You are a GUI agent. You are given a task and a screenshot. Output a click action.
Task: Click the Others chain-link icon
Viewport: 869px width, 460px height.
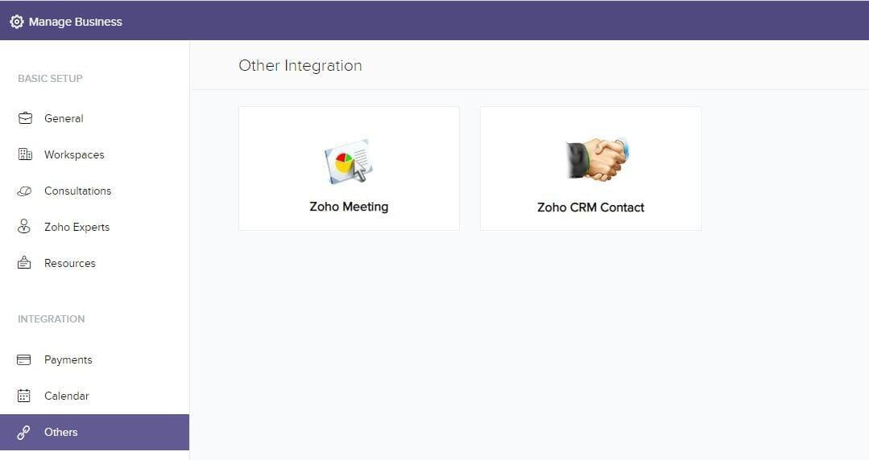23,433
